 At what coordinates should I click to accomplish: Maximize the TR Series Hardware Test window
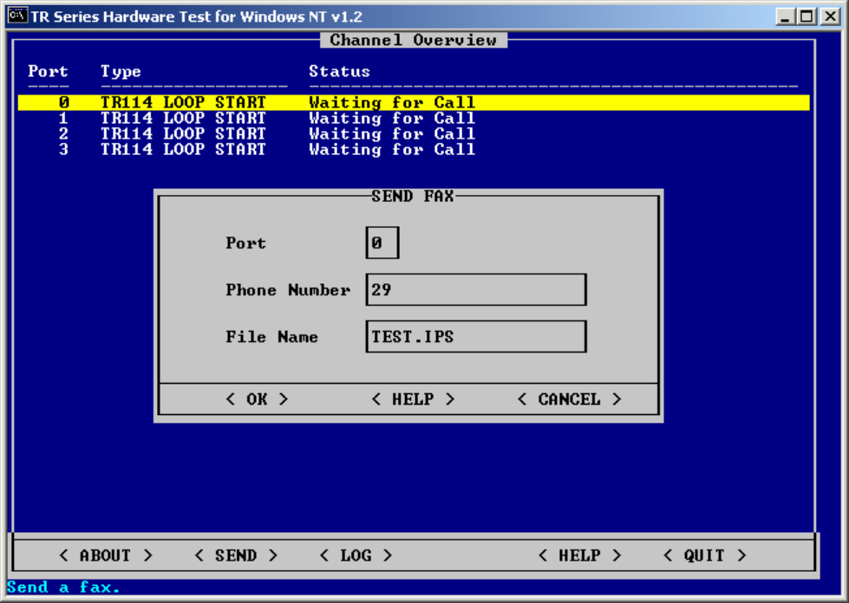pos(807,16)
